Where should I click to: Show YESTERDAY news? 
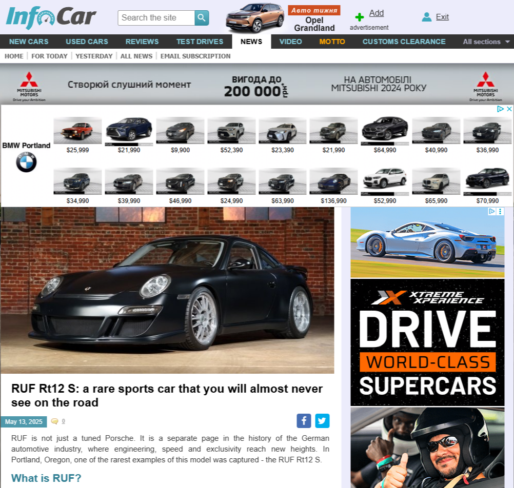click(94, 56)
